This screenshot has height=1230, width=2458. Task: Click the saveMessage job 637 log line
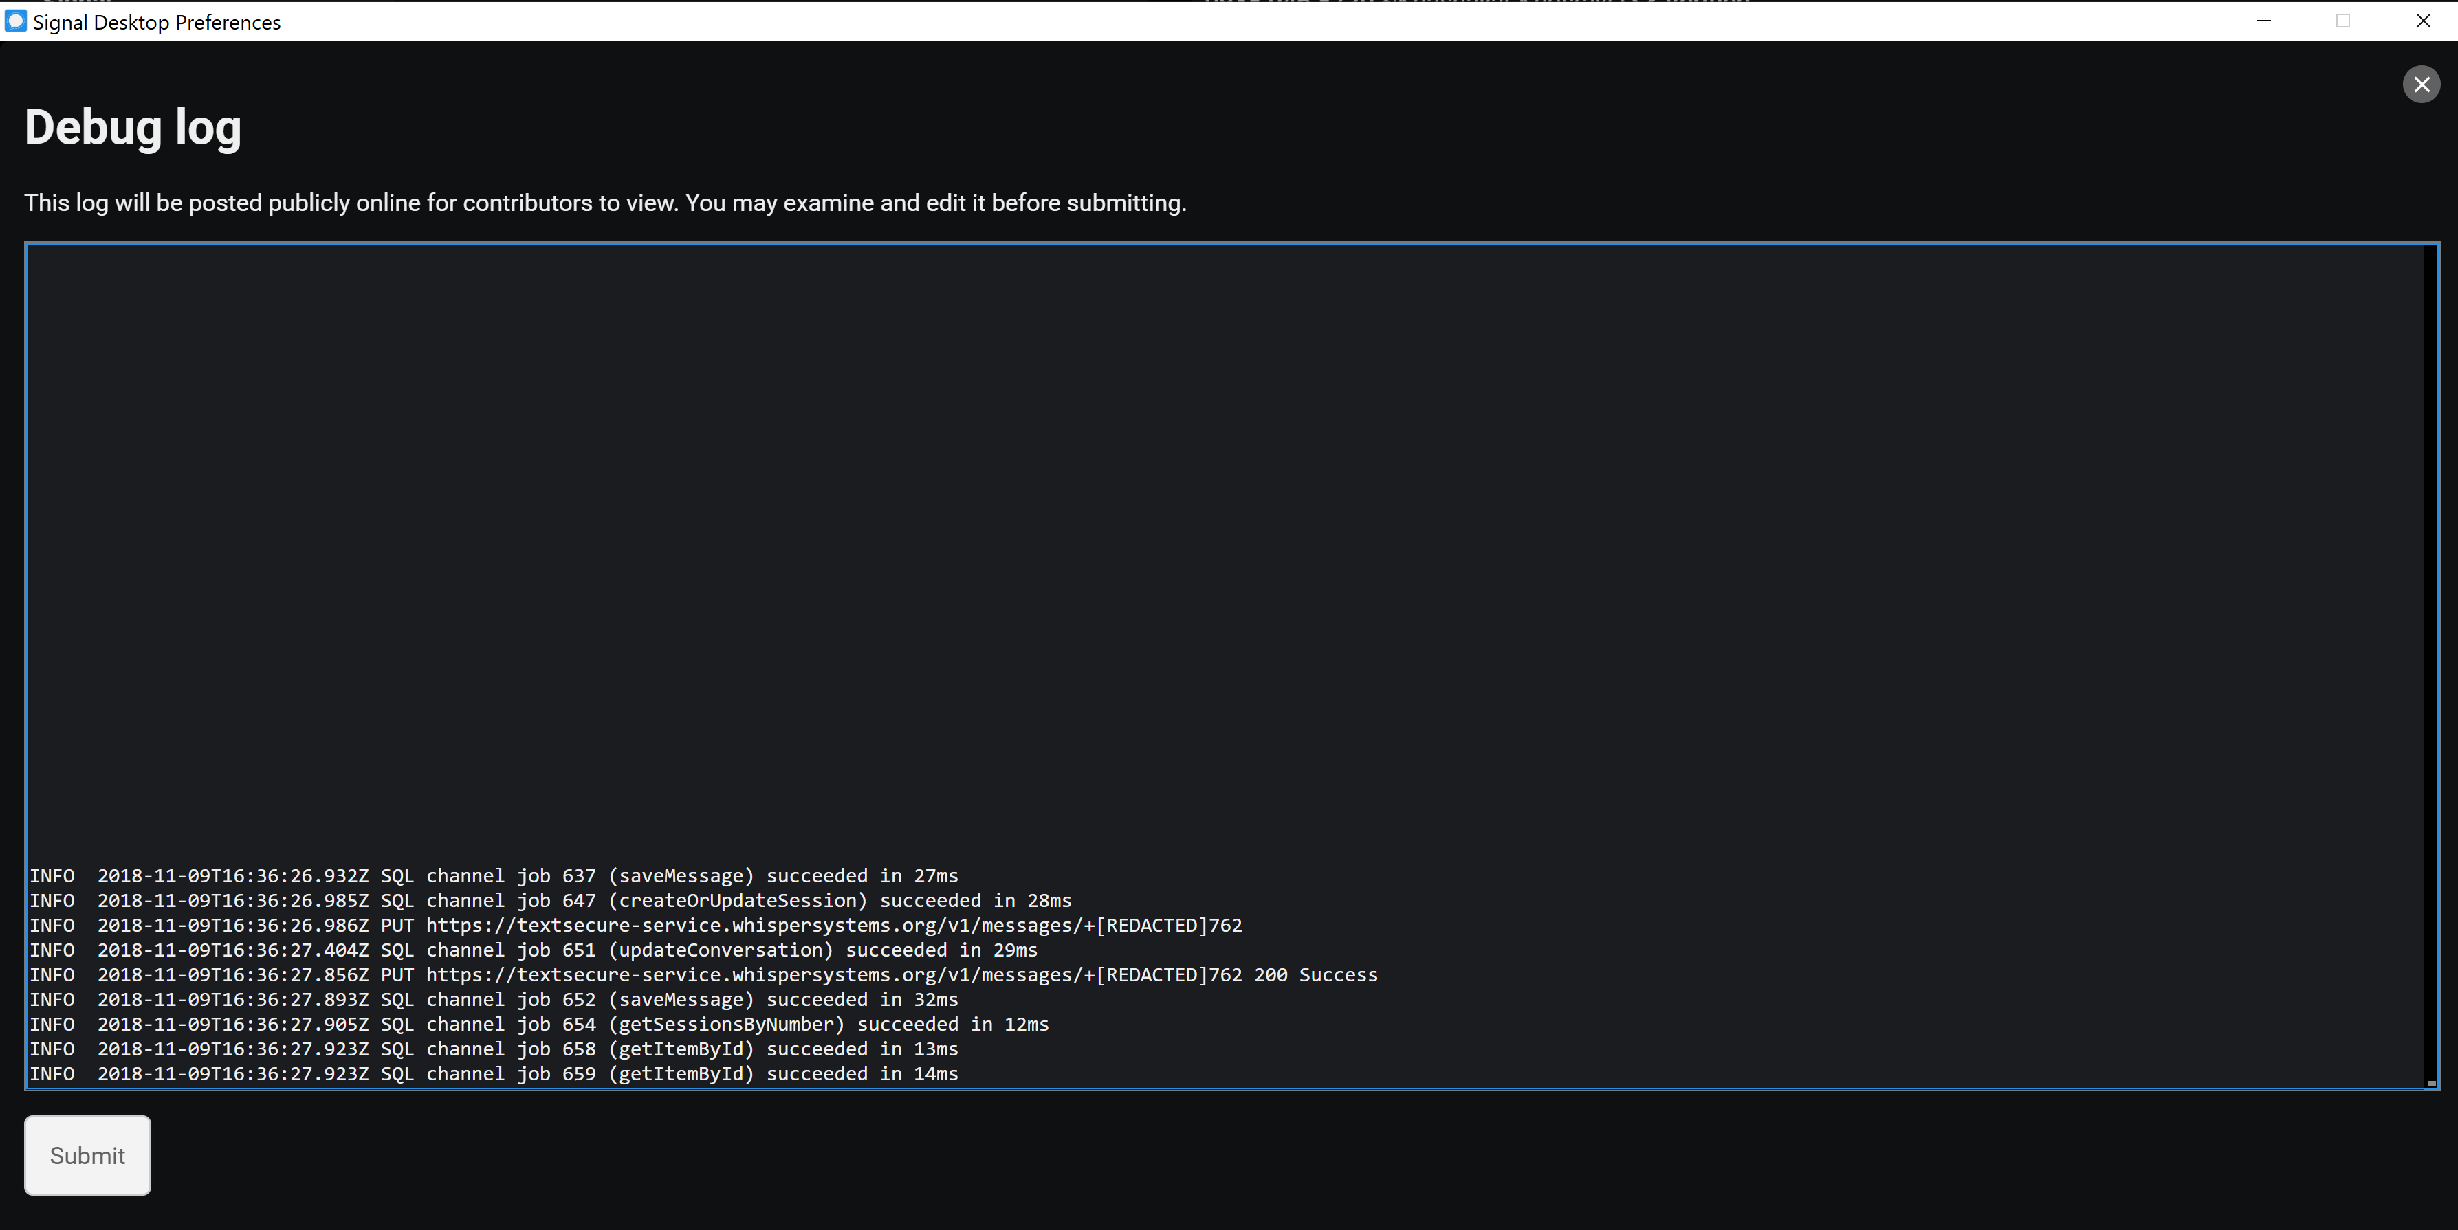pyautogui.click(x=493, y=876)
